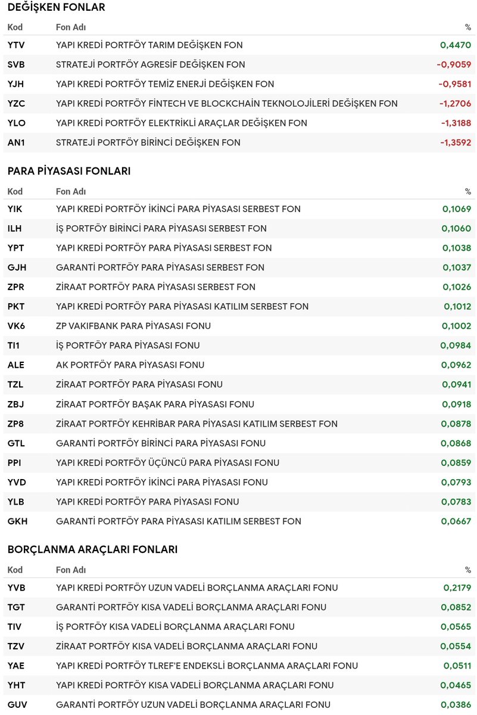Click the ZPR fund code
Viewport: 477px width, 715px height.
pos(16,287)
